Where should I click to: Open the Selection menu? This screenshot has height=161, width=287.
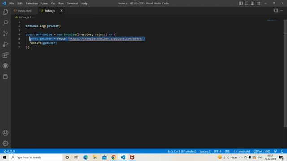(x=32, y=4)
